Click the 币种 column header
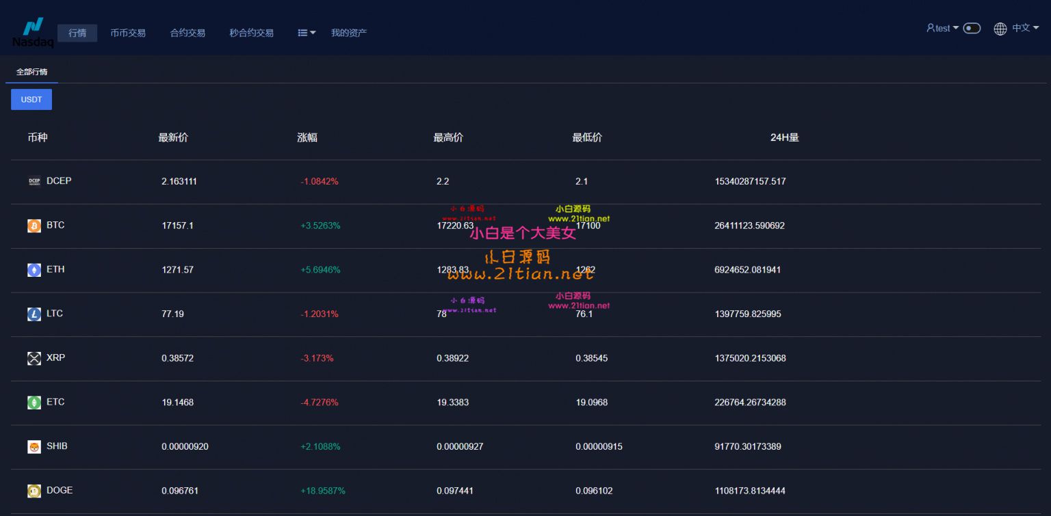1051x516 pixels. [x=38, y=137]
